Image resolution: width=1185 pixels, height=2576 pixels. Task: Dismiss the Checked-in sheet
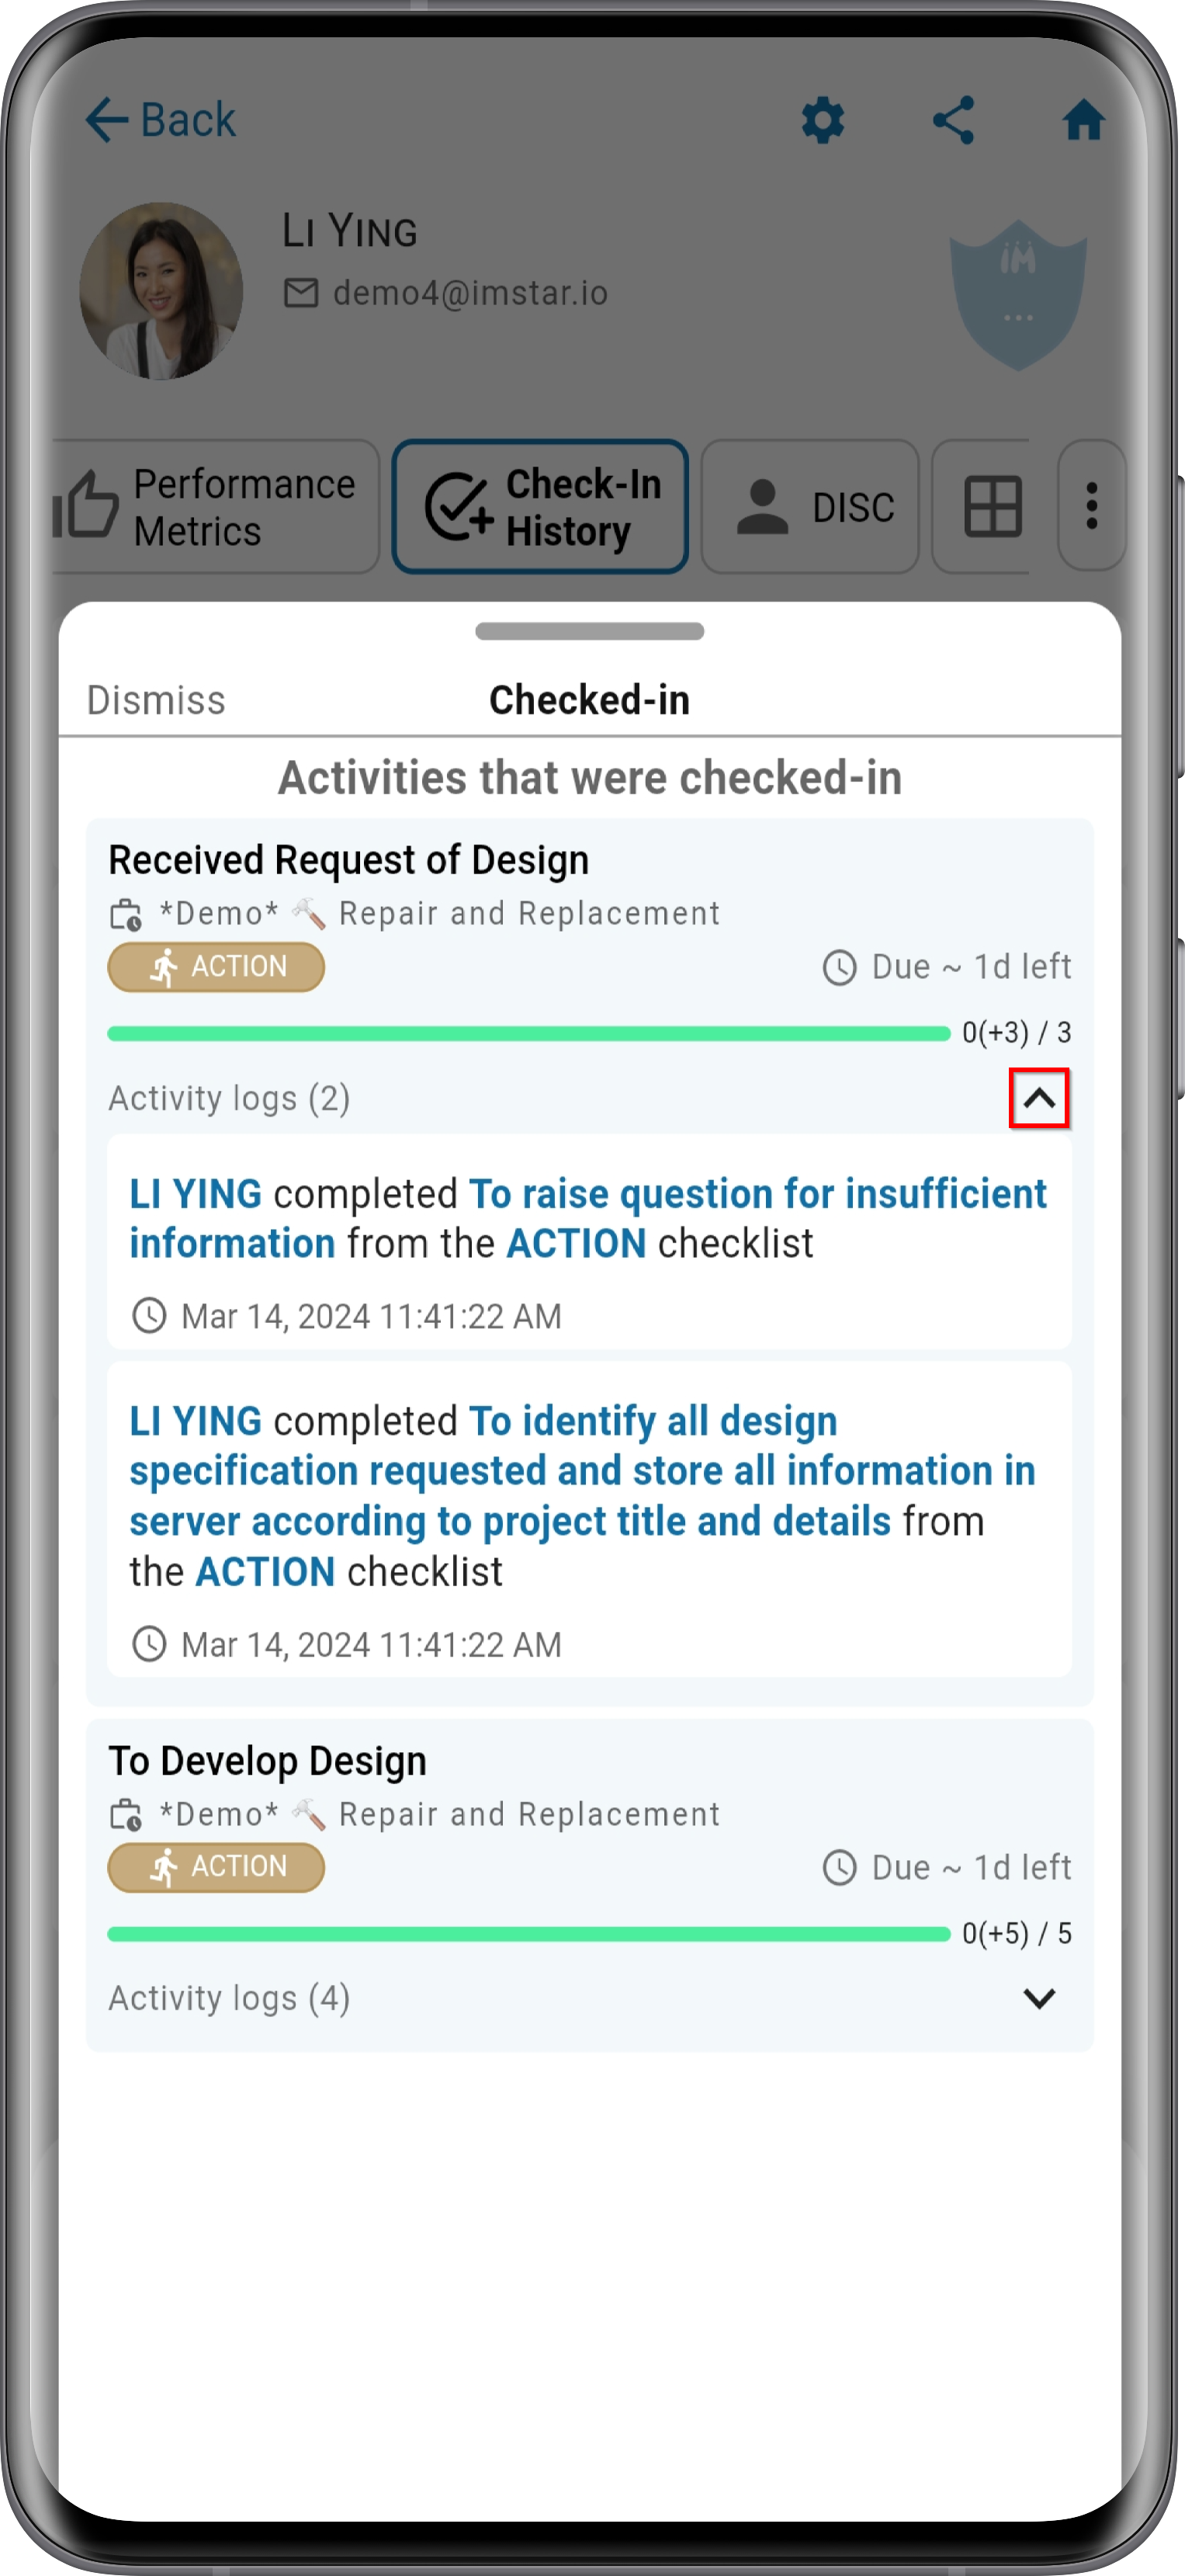(156, 700)
